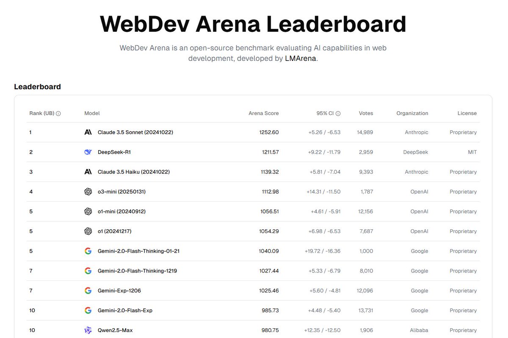
Task: Click the arena score 1211.57
Action: pos(271,152)
